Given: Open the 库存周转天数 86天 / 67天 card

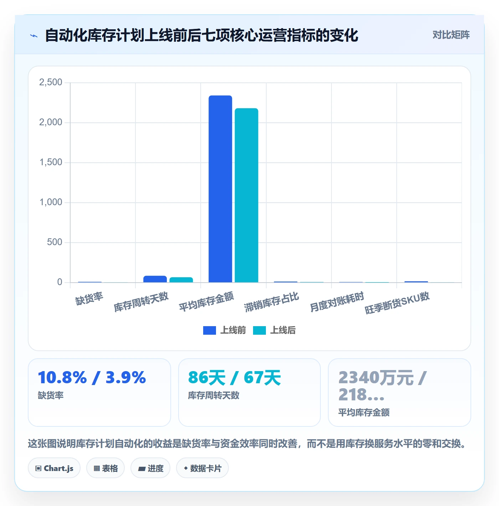Looking at the screenshot, I should click(x=249, y=393).
